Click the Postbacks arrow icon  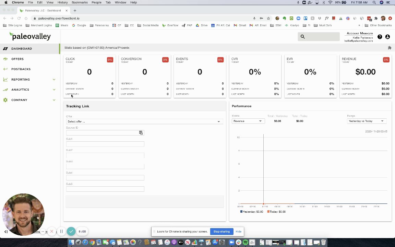[x=5, y=69]
